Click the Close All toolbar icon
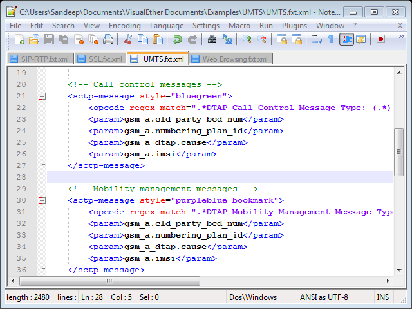Image resolution: width=412 pixels, height=309 pixels. pos(93,39)
